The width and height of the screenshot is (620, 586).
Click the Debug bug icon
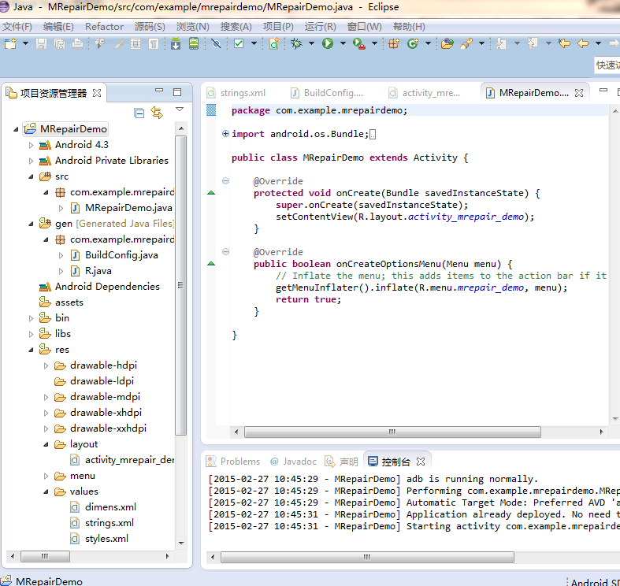click(296, 43)
